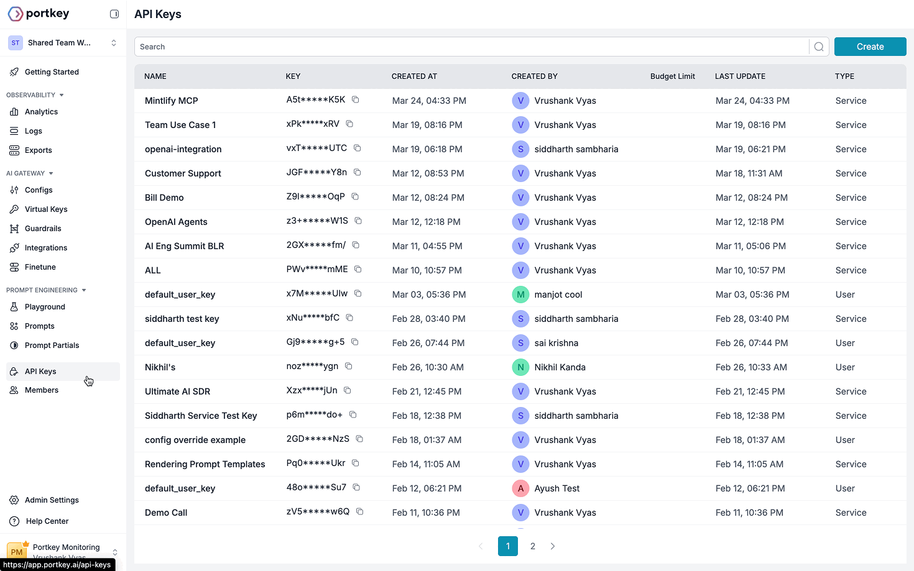Open Virtual Keys section

tap(46, 209)
